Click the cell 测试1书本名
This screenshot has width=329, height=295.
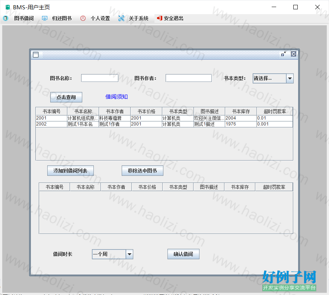click(x=83, y=124)
